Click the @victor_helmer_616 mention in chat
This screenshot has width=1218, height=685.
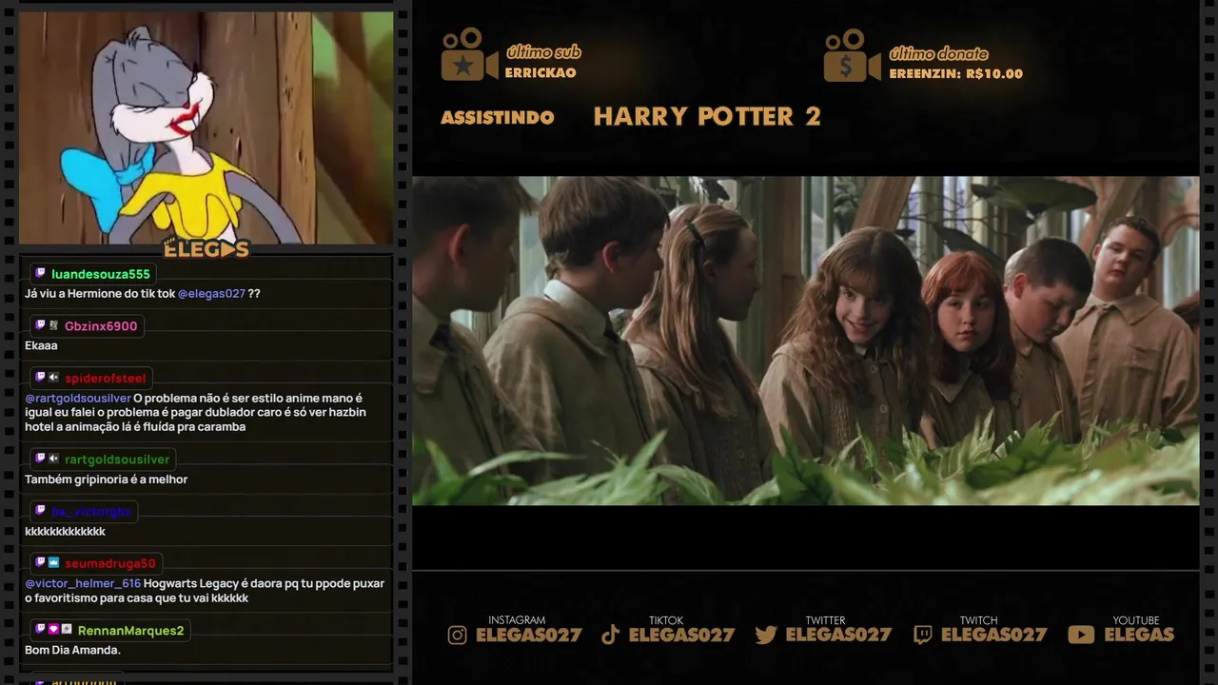click(83, 583)
